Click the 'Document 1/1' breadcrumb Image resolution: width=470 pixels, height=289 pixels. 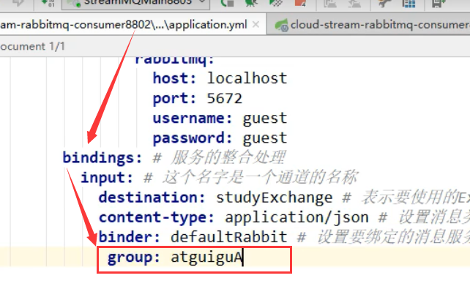pyautogui.click(x=32, y=46)
